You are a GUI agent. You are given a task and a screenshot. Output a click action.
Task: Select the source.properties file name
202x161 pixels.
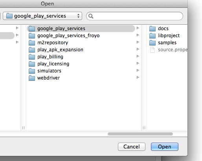[173, 50]
